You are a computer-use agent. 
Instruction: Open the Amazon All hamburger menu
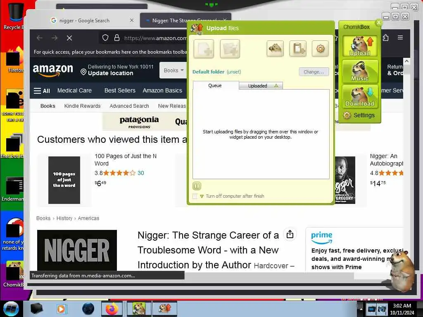pos(42,90)
